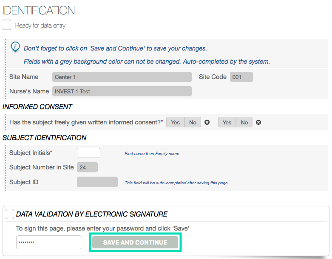Click the electronic signature password field
Viewport: 332px width, 259px height.
pos(48,242)
